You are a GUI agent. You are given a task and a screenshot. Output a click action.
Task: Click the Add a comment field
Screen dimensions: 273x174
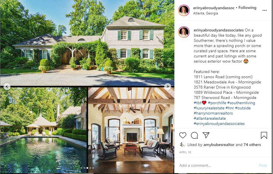[x=218, y=165]
